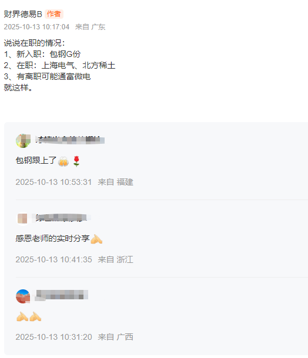Open third commenter's landscape avatar from 广西
308x358 pixels.
tap(23, 296)
